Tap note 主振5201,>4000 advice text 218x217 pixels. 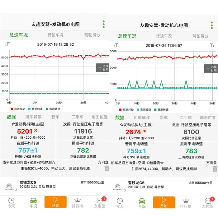tap(55, 168)
